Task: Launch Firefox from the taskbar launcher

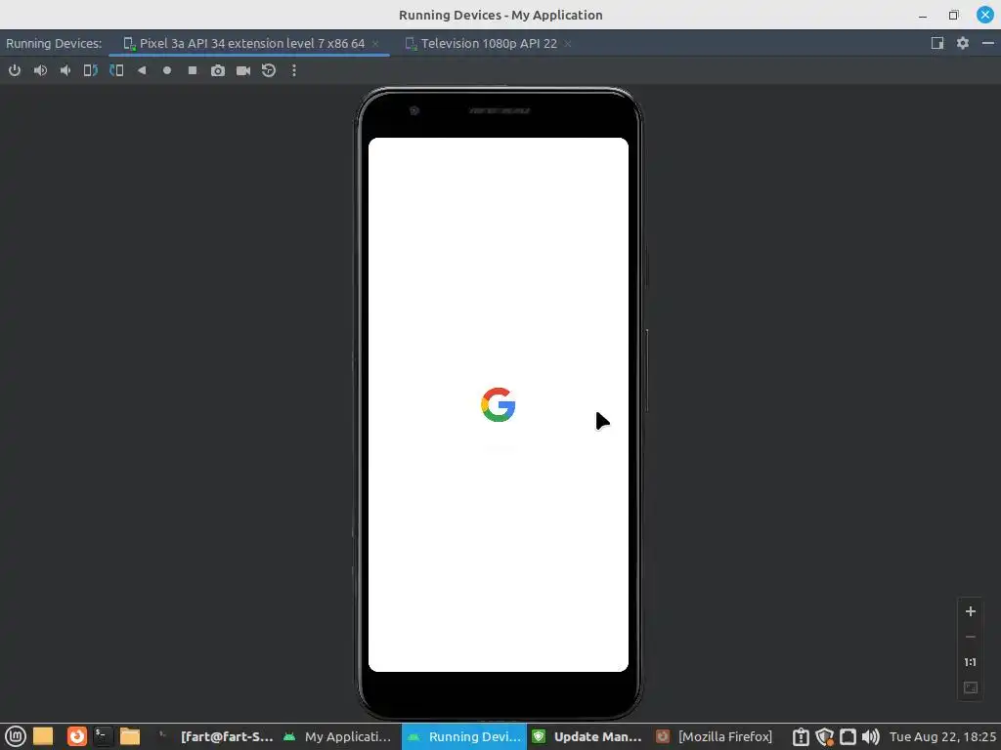Action: pos(76,736)
